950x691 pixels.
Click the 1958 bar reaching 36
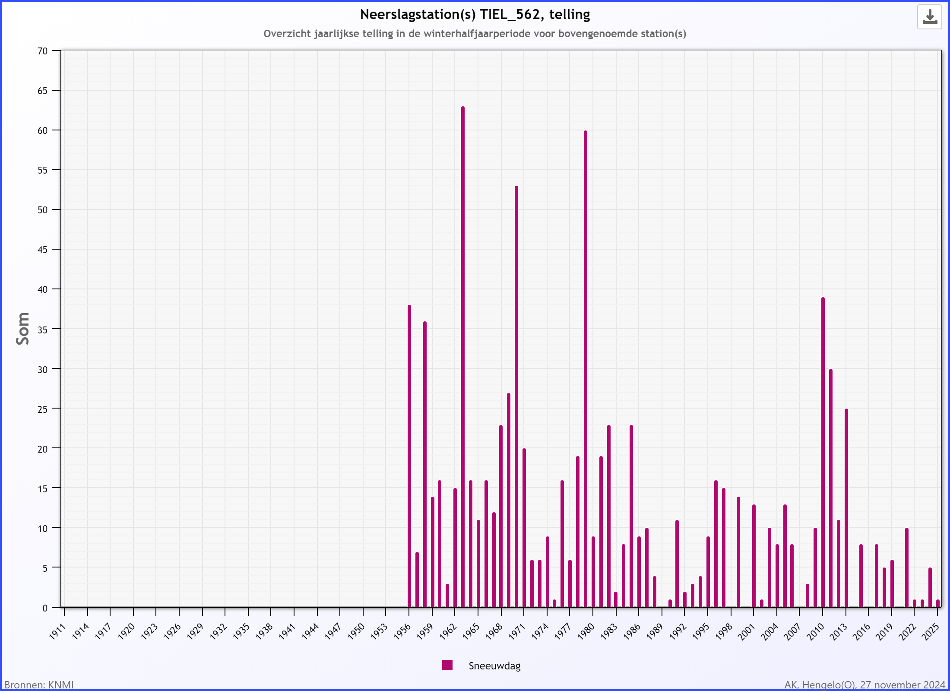coord(425,464)
